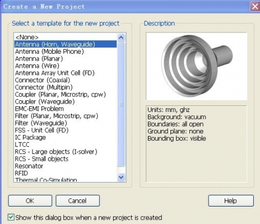Viewport: 260px width, 224px height.
Task: Cancel the new project dialog
Action: 77,201
